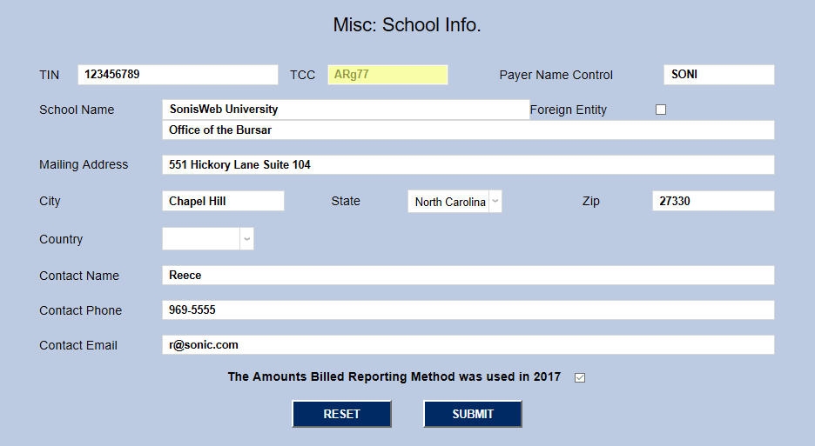Screen dimensions: 815x446
Task: Open the State dropdown showing North Carolina
Action: click(450, 202)
